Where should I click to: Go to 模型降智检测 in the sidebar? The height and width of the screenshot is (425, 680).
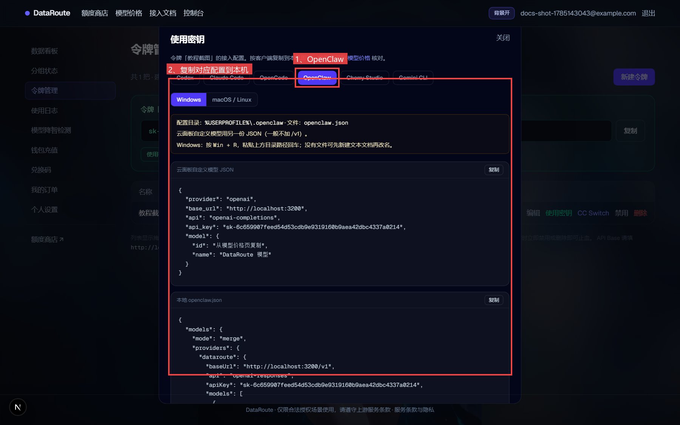(x=51, y=130)
